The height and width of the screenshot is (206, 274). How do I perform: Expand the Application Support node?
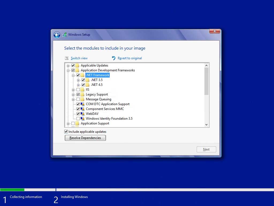coord(68,124)
